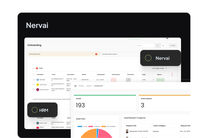
Task: Click Emily Turner's avatar icon
Action: (37, 123)
